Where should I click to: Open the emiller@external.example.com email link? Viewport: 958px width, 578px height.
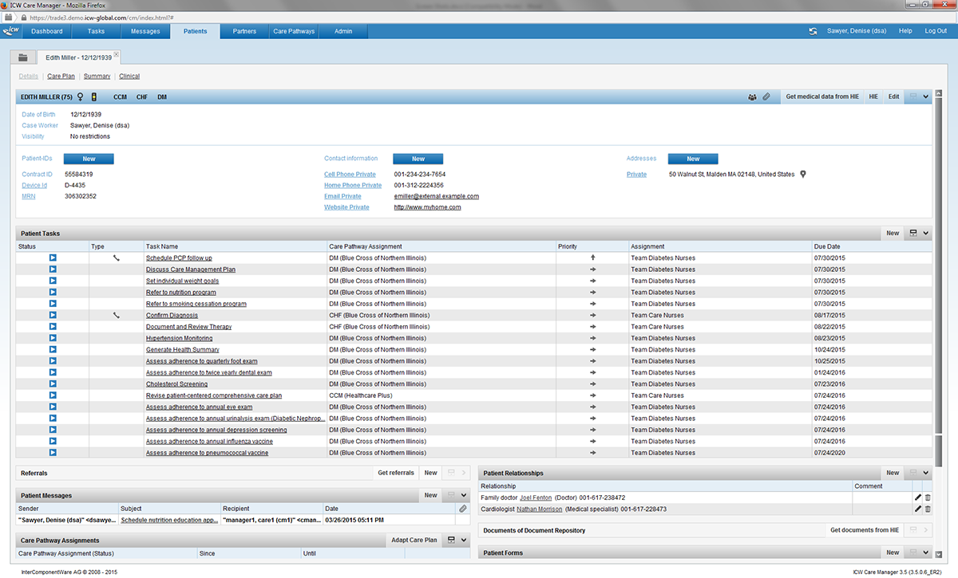tap(437, 196)
